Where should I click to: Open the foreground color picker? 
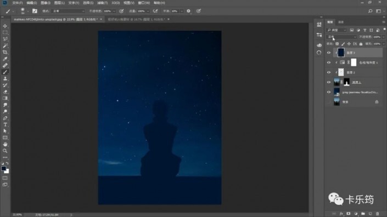tap(3, 168)
